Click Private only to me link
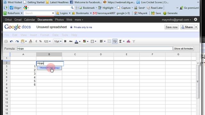The image size is (205, 115). 83,27
